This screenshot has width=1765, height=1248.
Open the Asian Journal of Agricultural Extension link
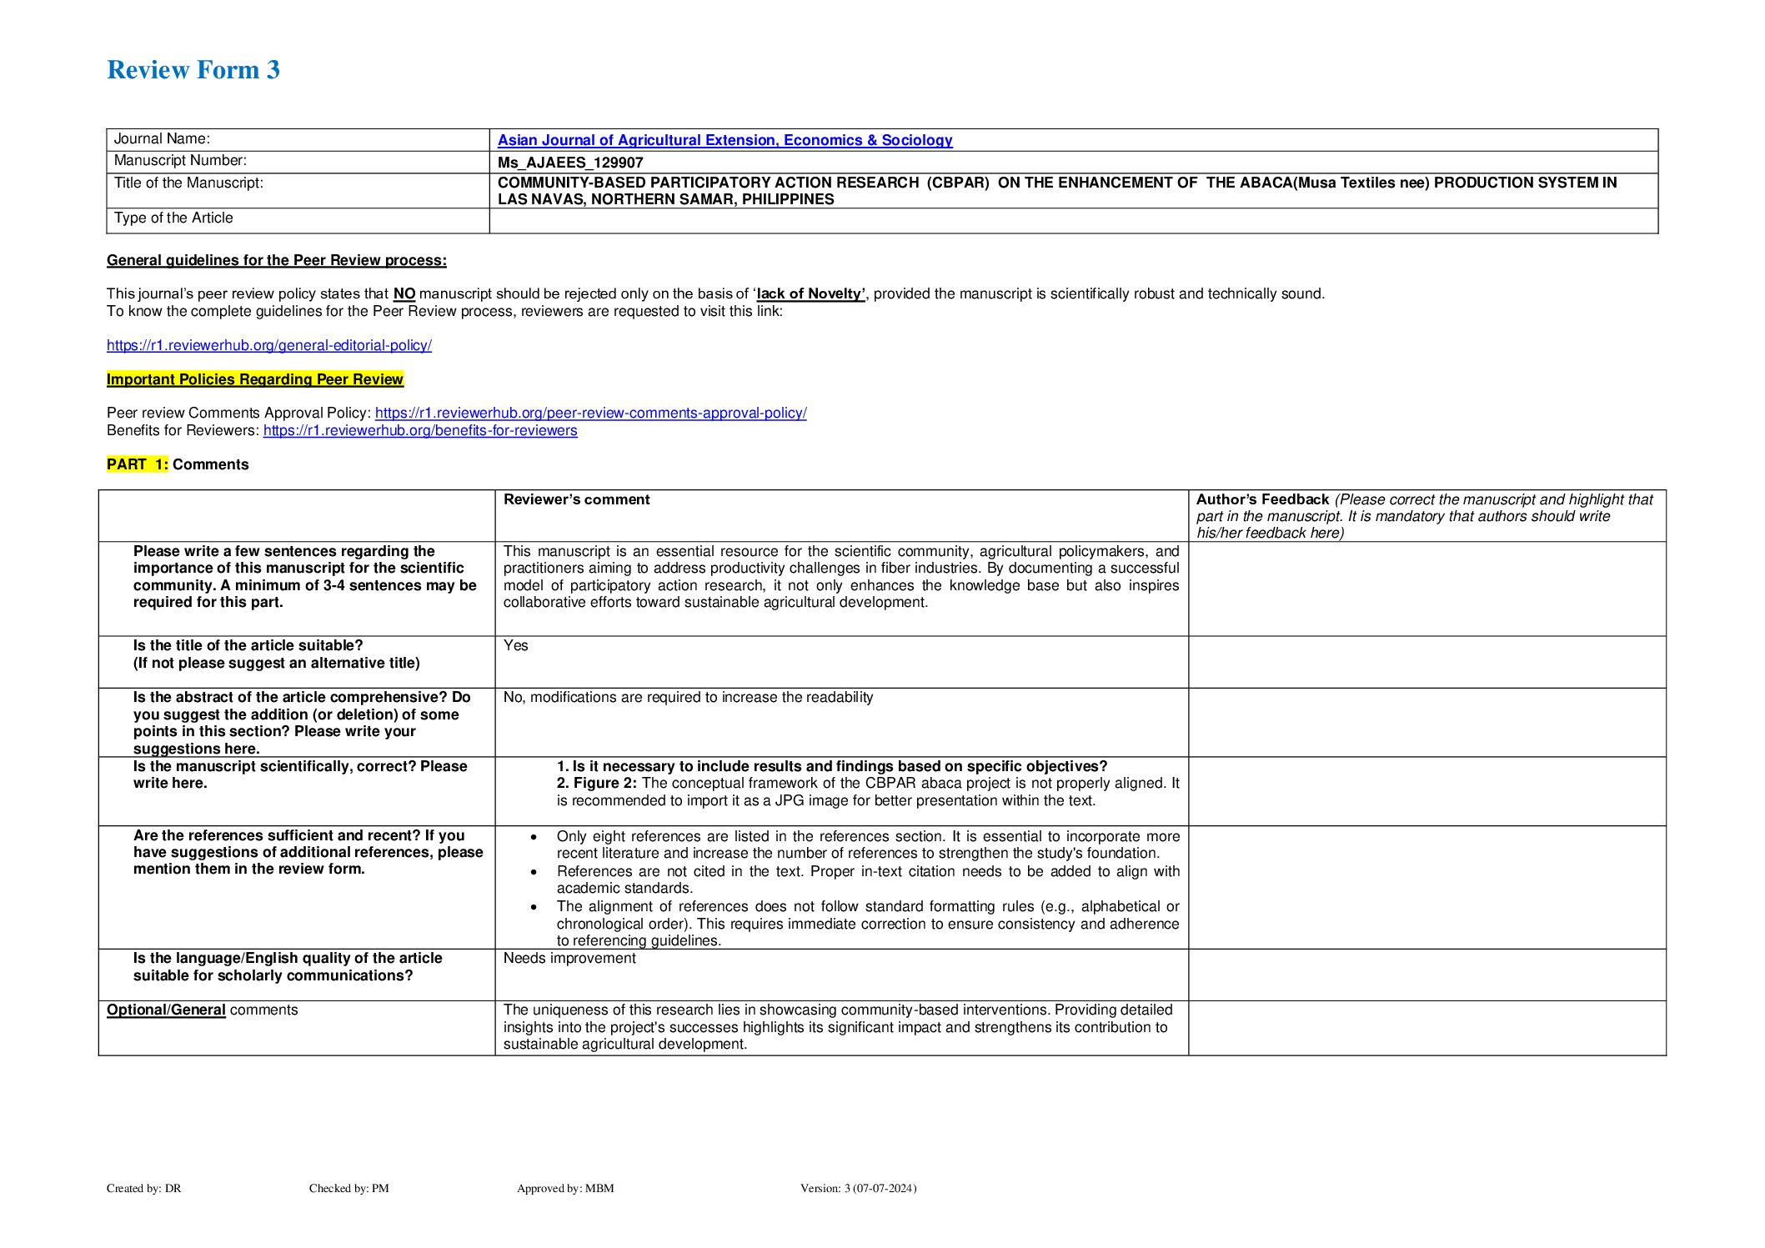(x=725, y=140)
